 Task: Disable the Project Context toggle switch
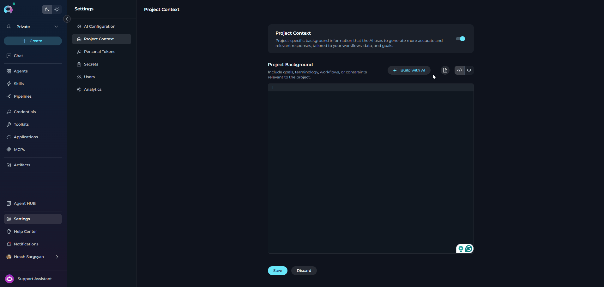(460, 39)
